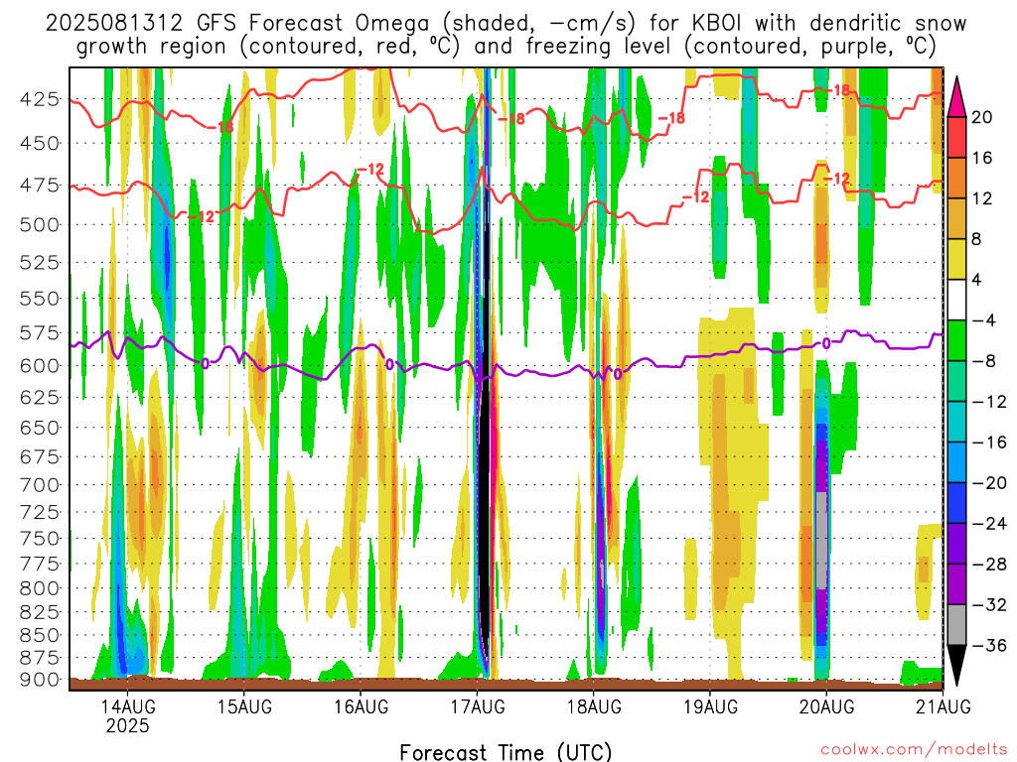Click the 625 pressure level axis label
The height and width of the screenshot is (762, 1017).
40,397
